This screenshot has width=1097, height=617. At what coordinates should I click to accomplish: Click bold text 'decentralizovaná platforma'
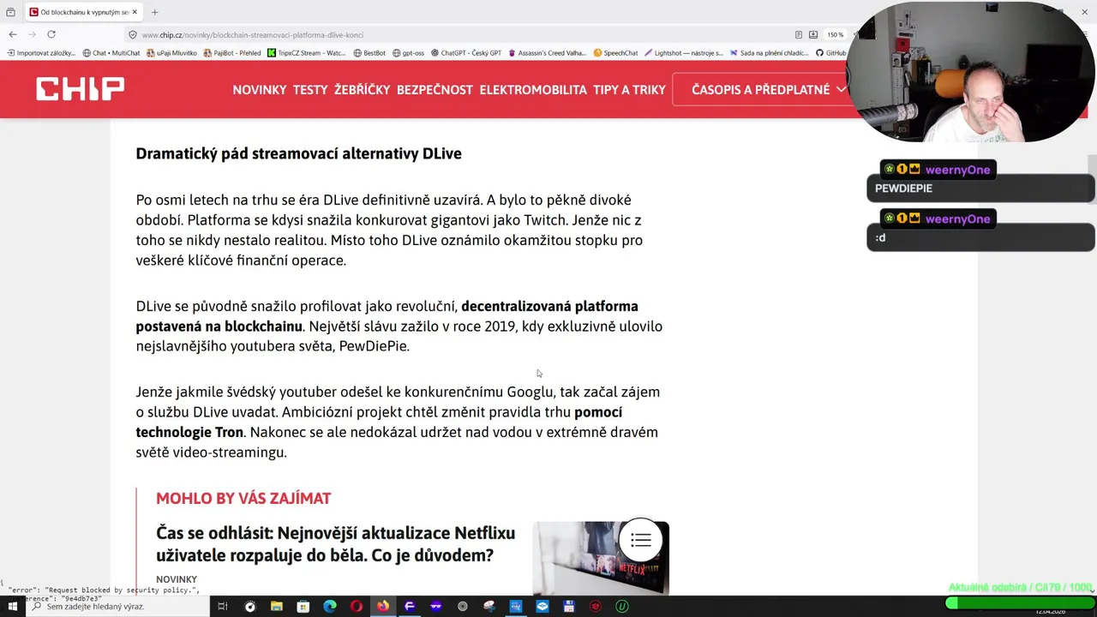pyautogui.click(x=549, y=306)
